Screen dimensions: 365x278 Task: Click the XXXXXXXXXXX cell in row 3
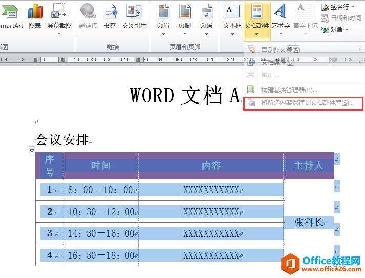coord(211,233)
